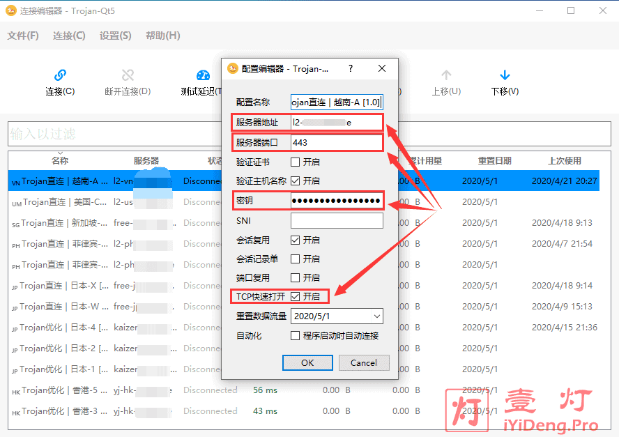Screen dimensions: 619x437
Task: Enable the 验证证书 checkbox
Action: point(295,162)
